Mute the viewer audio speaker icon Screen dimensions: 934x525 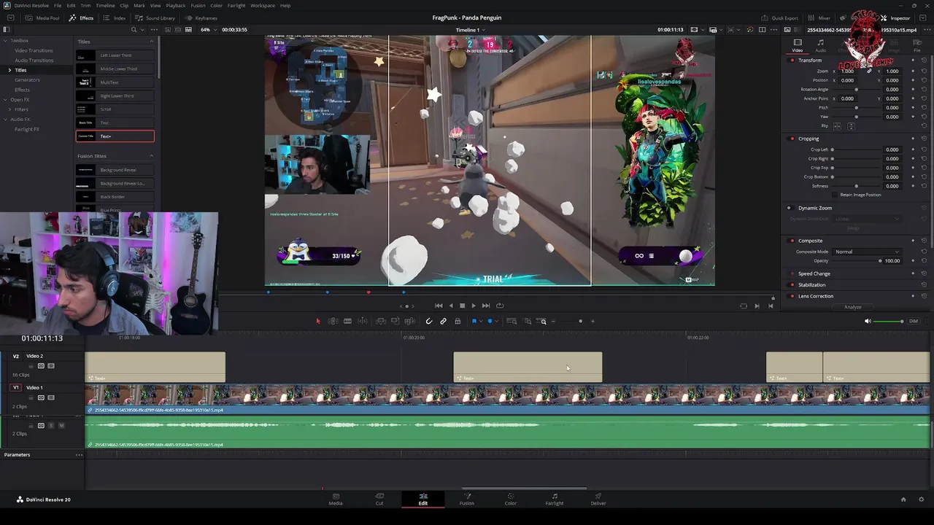pyautogui.click(x=868, y=321)
